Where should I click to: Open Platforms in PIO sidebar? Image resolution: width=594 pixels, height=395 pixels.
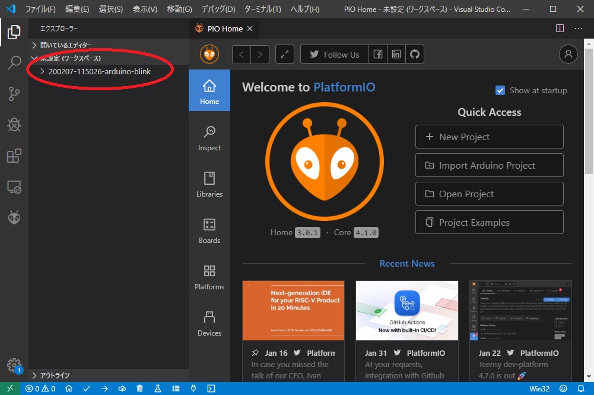click(209, 277)
